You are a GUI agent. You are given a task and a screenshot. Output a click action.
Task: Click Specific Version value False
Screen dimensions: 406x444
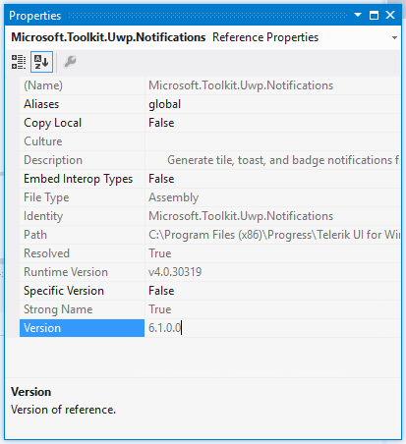pyautogui.click(x=161, y=291)
